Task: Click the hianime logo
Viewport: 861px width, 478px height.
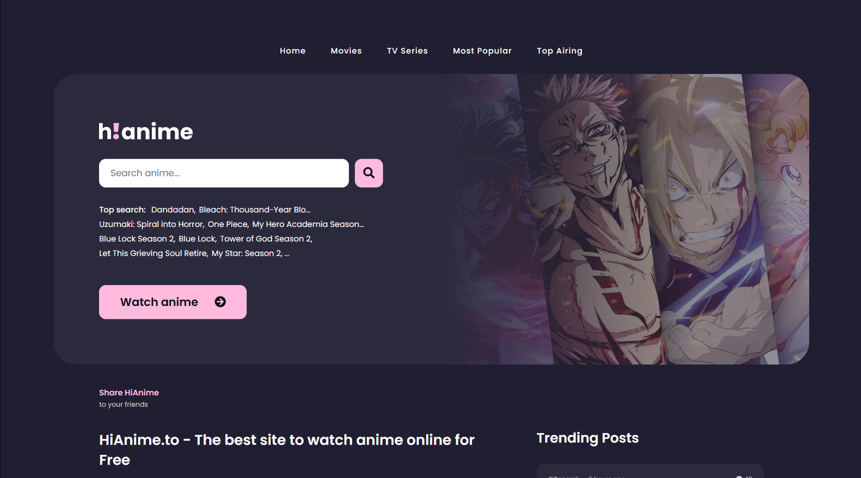Action: point(146,131)
